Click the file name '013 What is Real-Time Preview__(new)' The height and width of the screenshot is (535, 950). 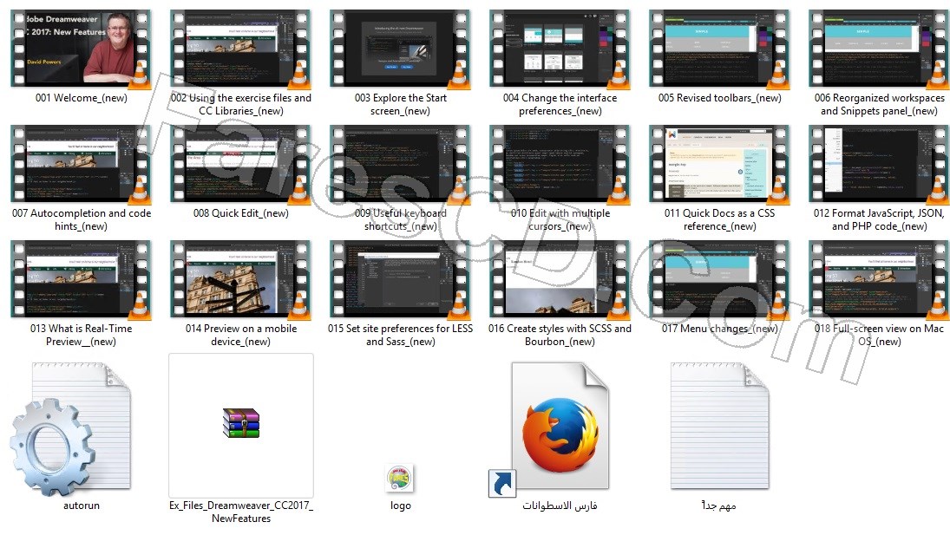tap(82, 335)
